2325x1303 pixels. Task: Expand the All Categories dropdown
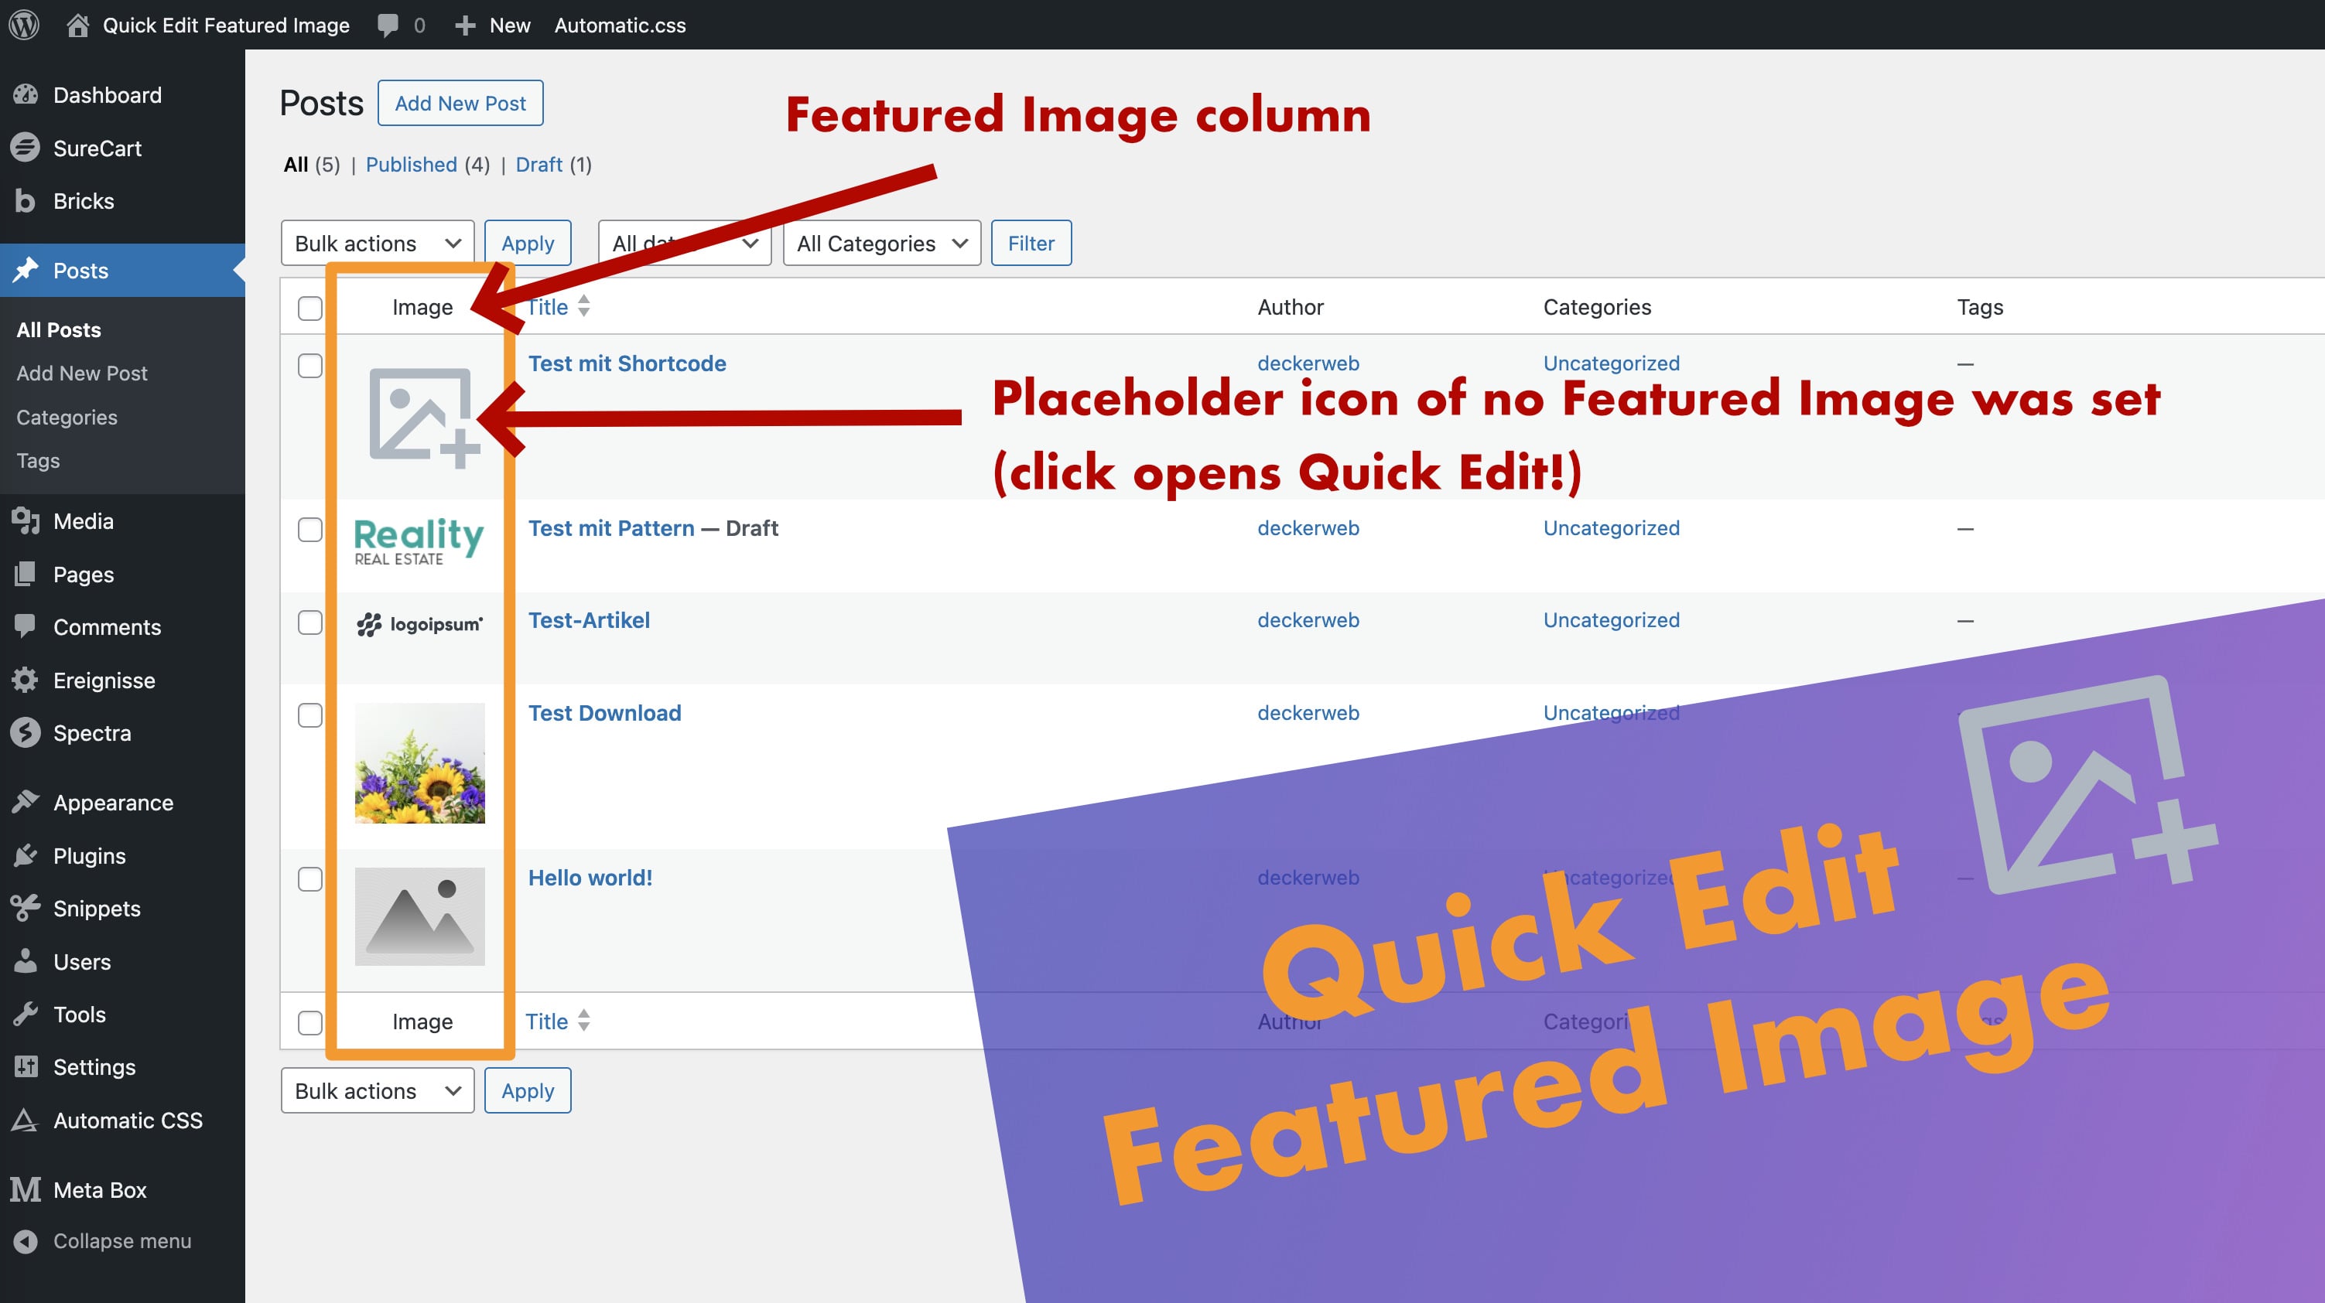click(881, 243)
